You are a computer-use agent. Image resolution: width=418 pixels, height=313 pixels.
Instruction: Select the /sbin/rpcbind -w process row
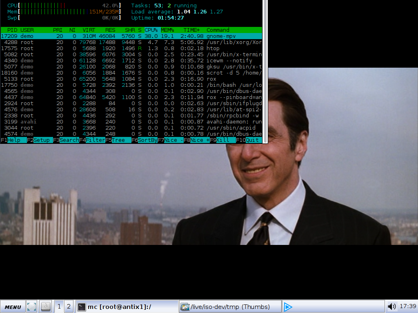131,116
